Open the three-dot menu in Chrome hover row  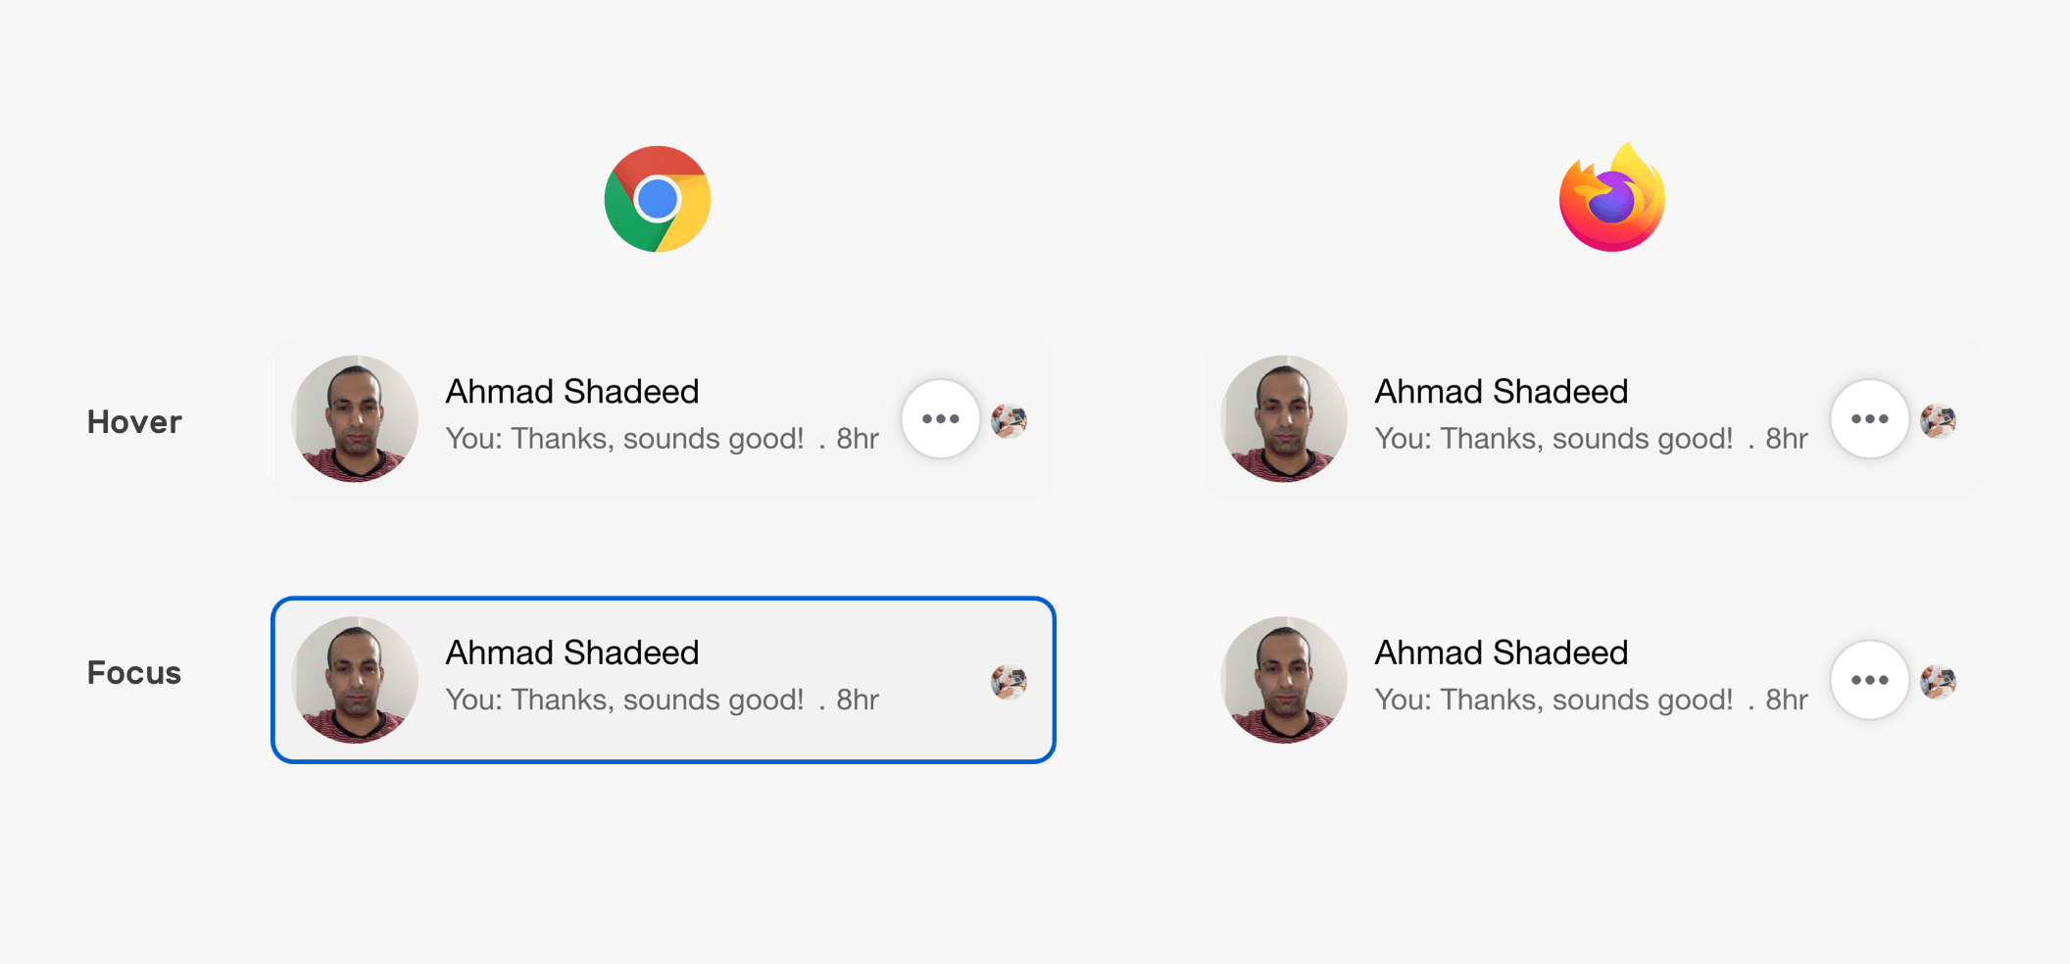(940, 419)
